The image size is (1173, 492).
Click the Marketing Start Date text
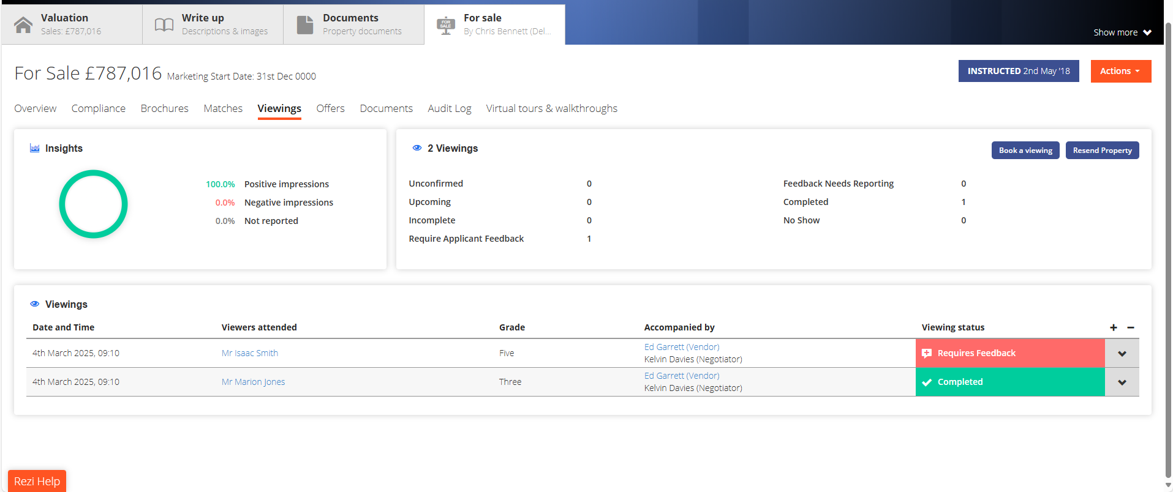coord(241,76)
